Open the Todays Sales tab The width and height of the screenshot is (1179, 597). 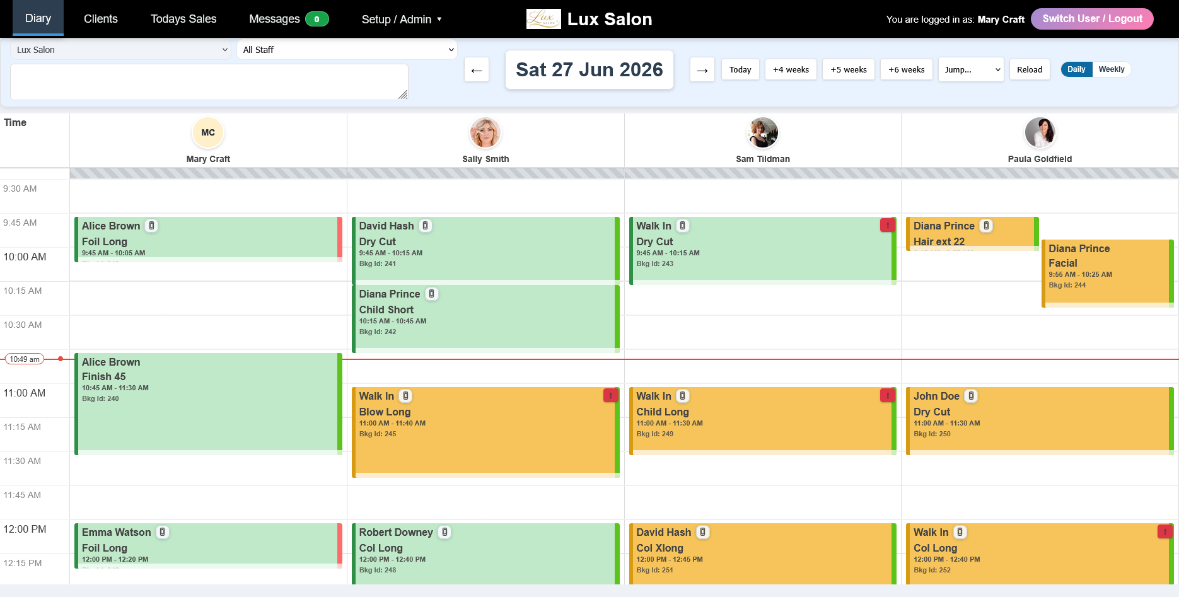(x=183, y=19)
